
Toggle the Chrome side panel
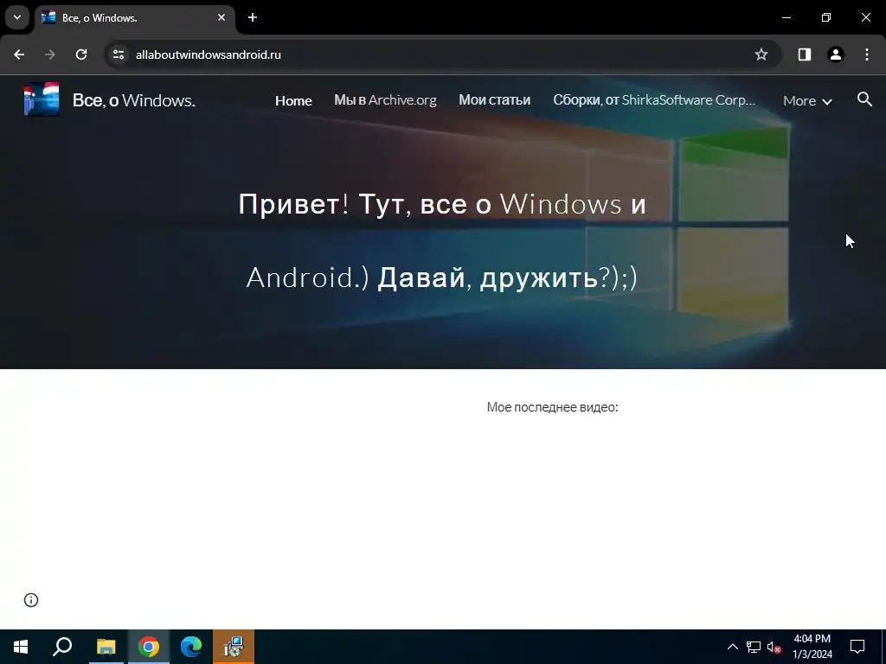coord(805,54)
